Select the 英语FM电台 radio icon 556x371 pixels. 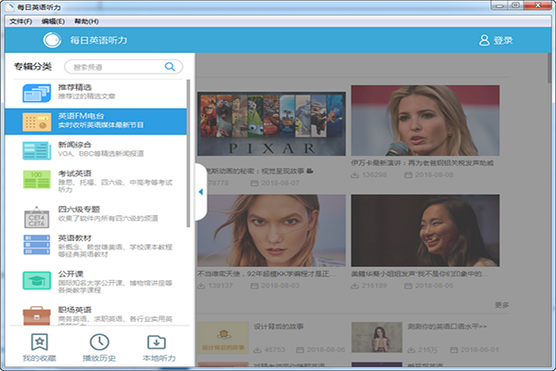click(35, 122)
